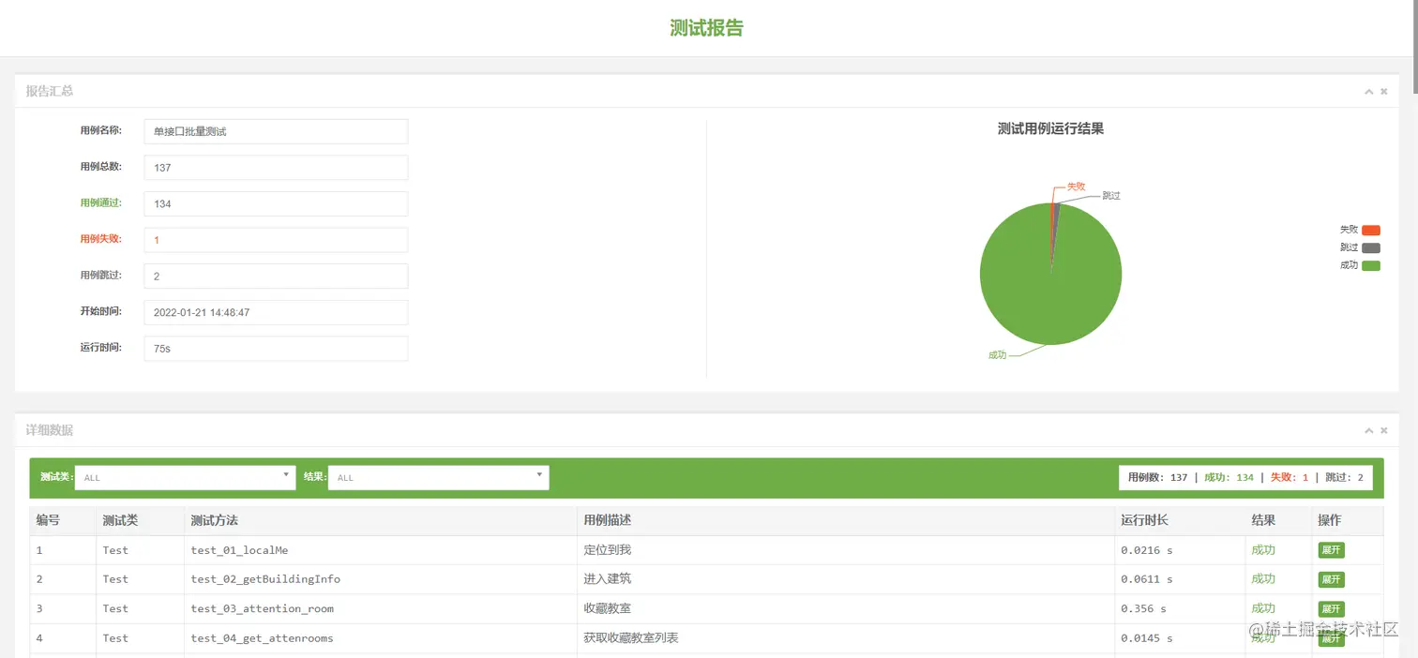Click 展开 button for test_02_getBuildingInfo

[1331, 579]
